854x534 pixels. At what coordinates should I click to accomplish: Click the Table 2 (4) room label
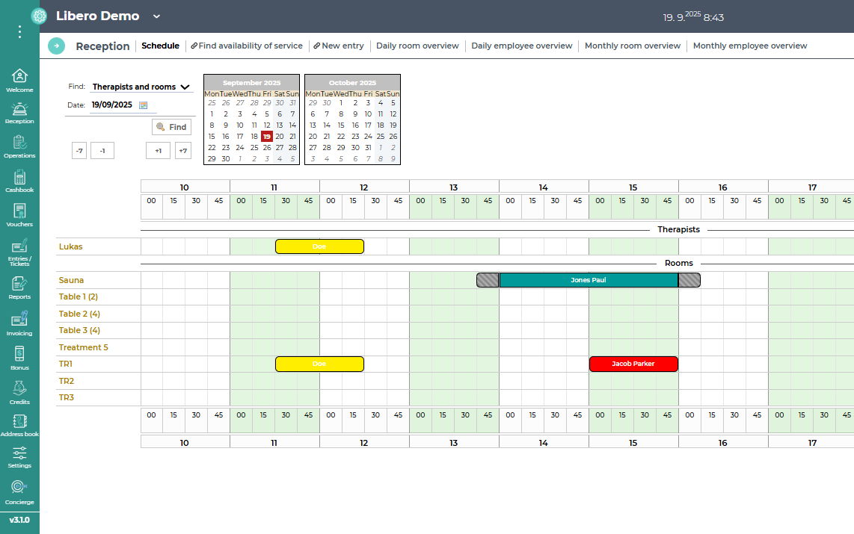79,314
